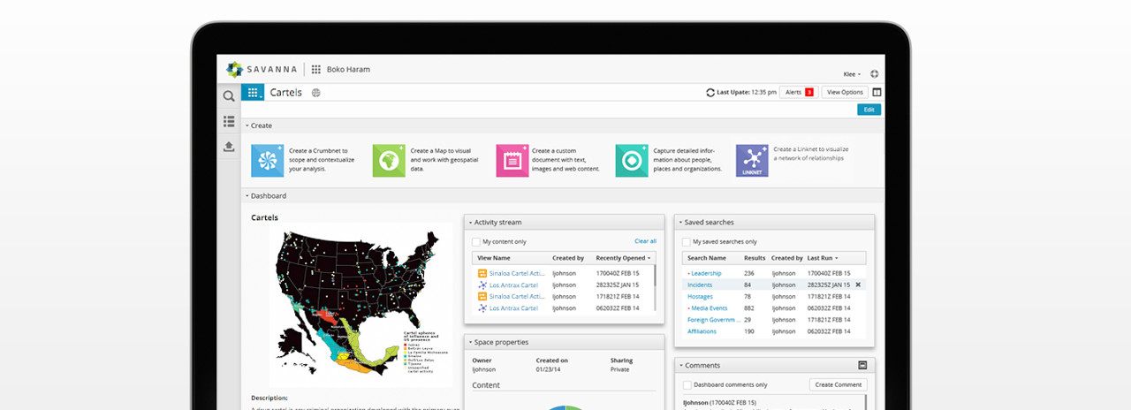
Task: Click the Comments panel maximize icon
Action: [x=862, y=365]
